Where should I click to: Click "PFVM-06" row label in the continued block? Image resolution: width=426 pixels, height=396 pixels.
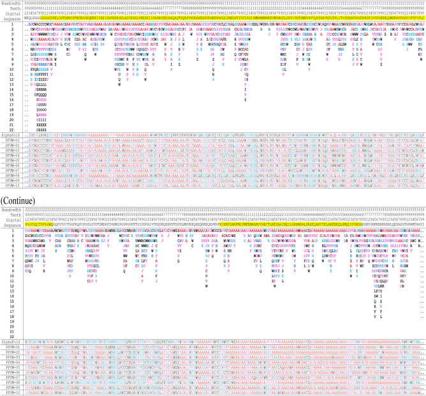pyautogui.click(x=13, y=372)
